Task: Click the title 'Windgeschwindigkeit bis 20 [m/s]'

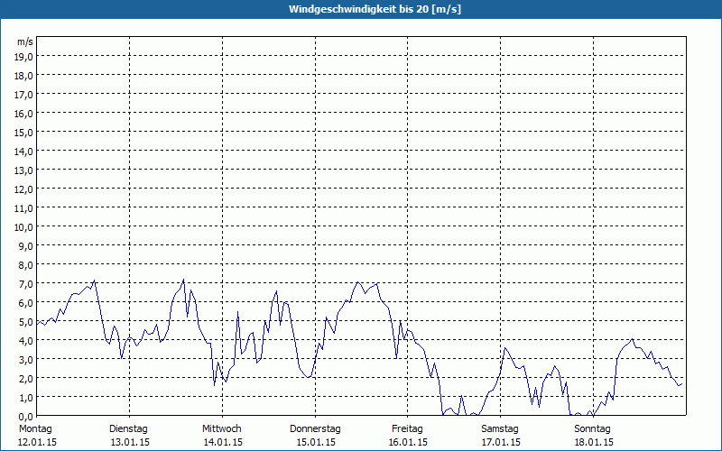Action: (x=375, y=9)
